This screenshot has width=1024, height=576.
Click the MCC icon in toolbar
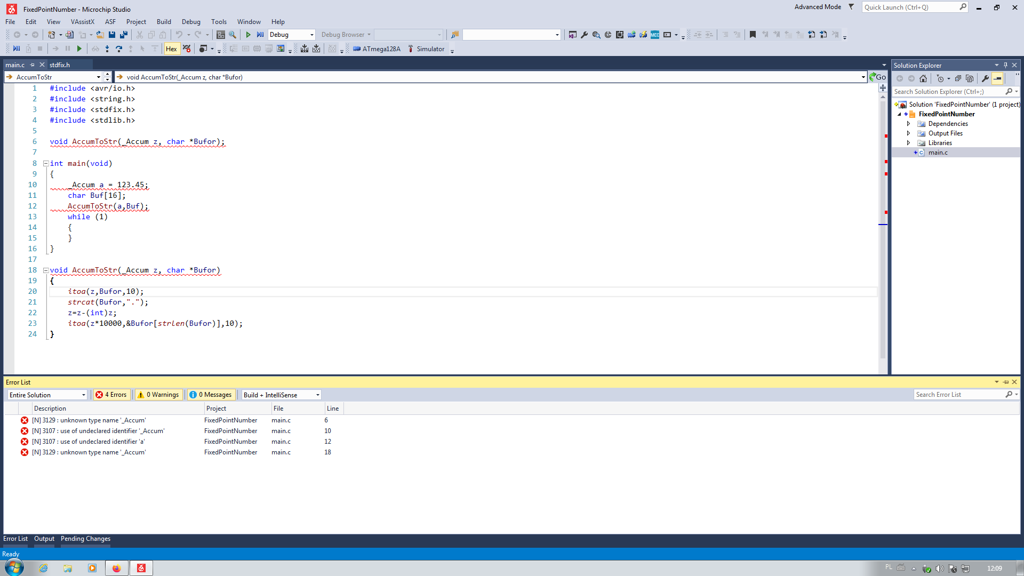655,35
